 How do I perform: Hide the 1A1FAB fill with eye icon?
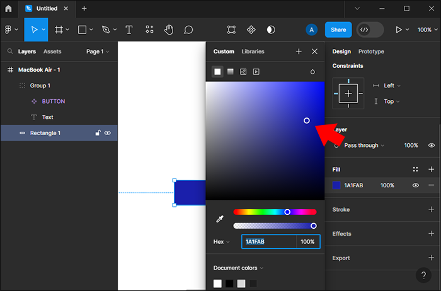[416, 185]
